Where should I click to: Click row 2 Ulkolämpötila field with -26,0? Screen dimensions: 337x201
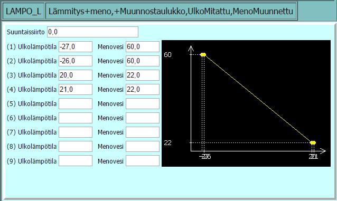click(x=76, y=61)
